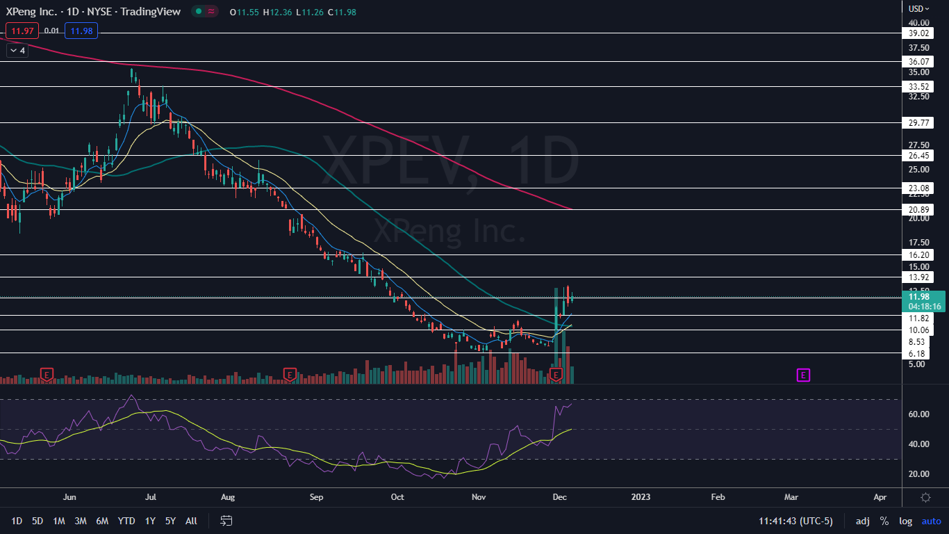Image resolution: width=949 pixels, height=534 pixels.
Task: Click the Jul label on the time axis
Action: pos(151,497)
